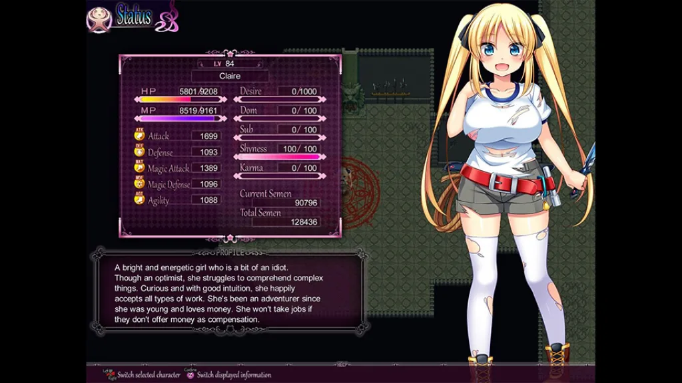
Task: Click the Magic Defense stat label
Action: point(169,185)
